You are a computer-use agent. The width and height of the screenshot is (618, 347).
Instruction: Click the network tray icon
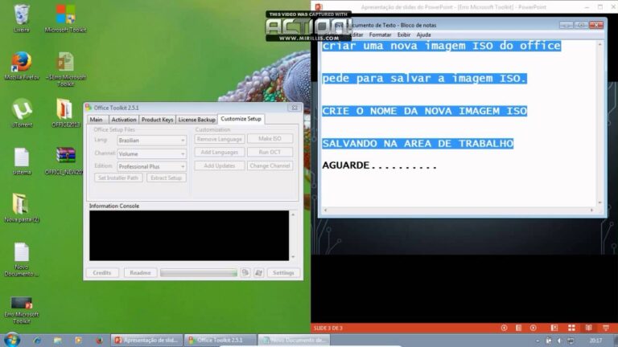[x=571, y=341]
